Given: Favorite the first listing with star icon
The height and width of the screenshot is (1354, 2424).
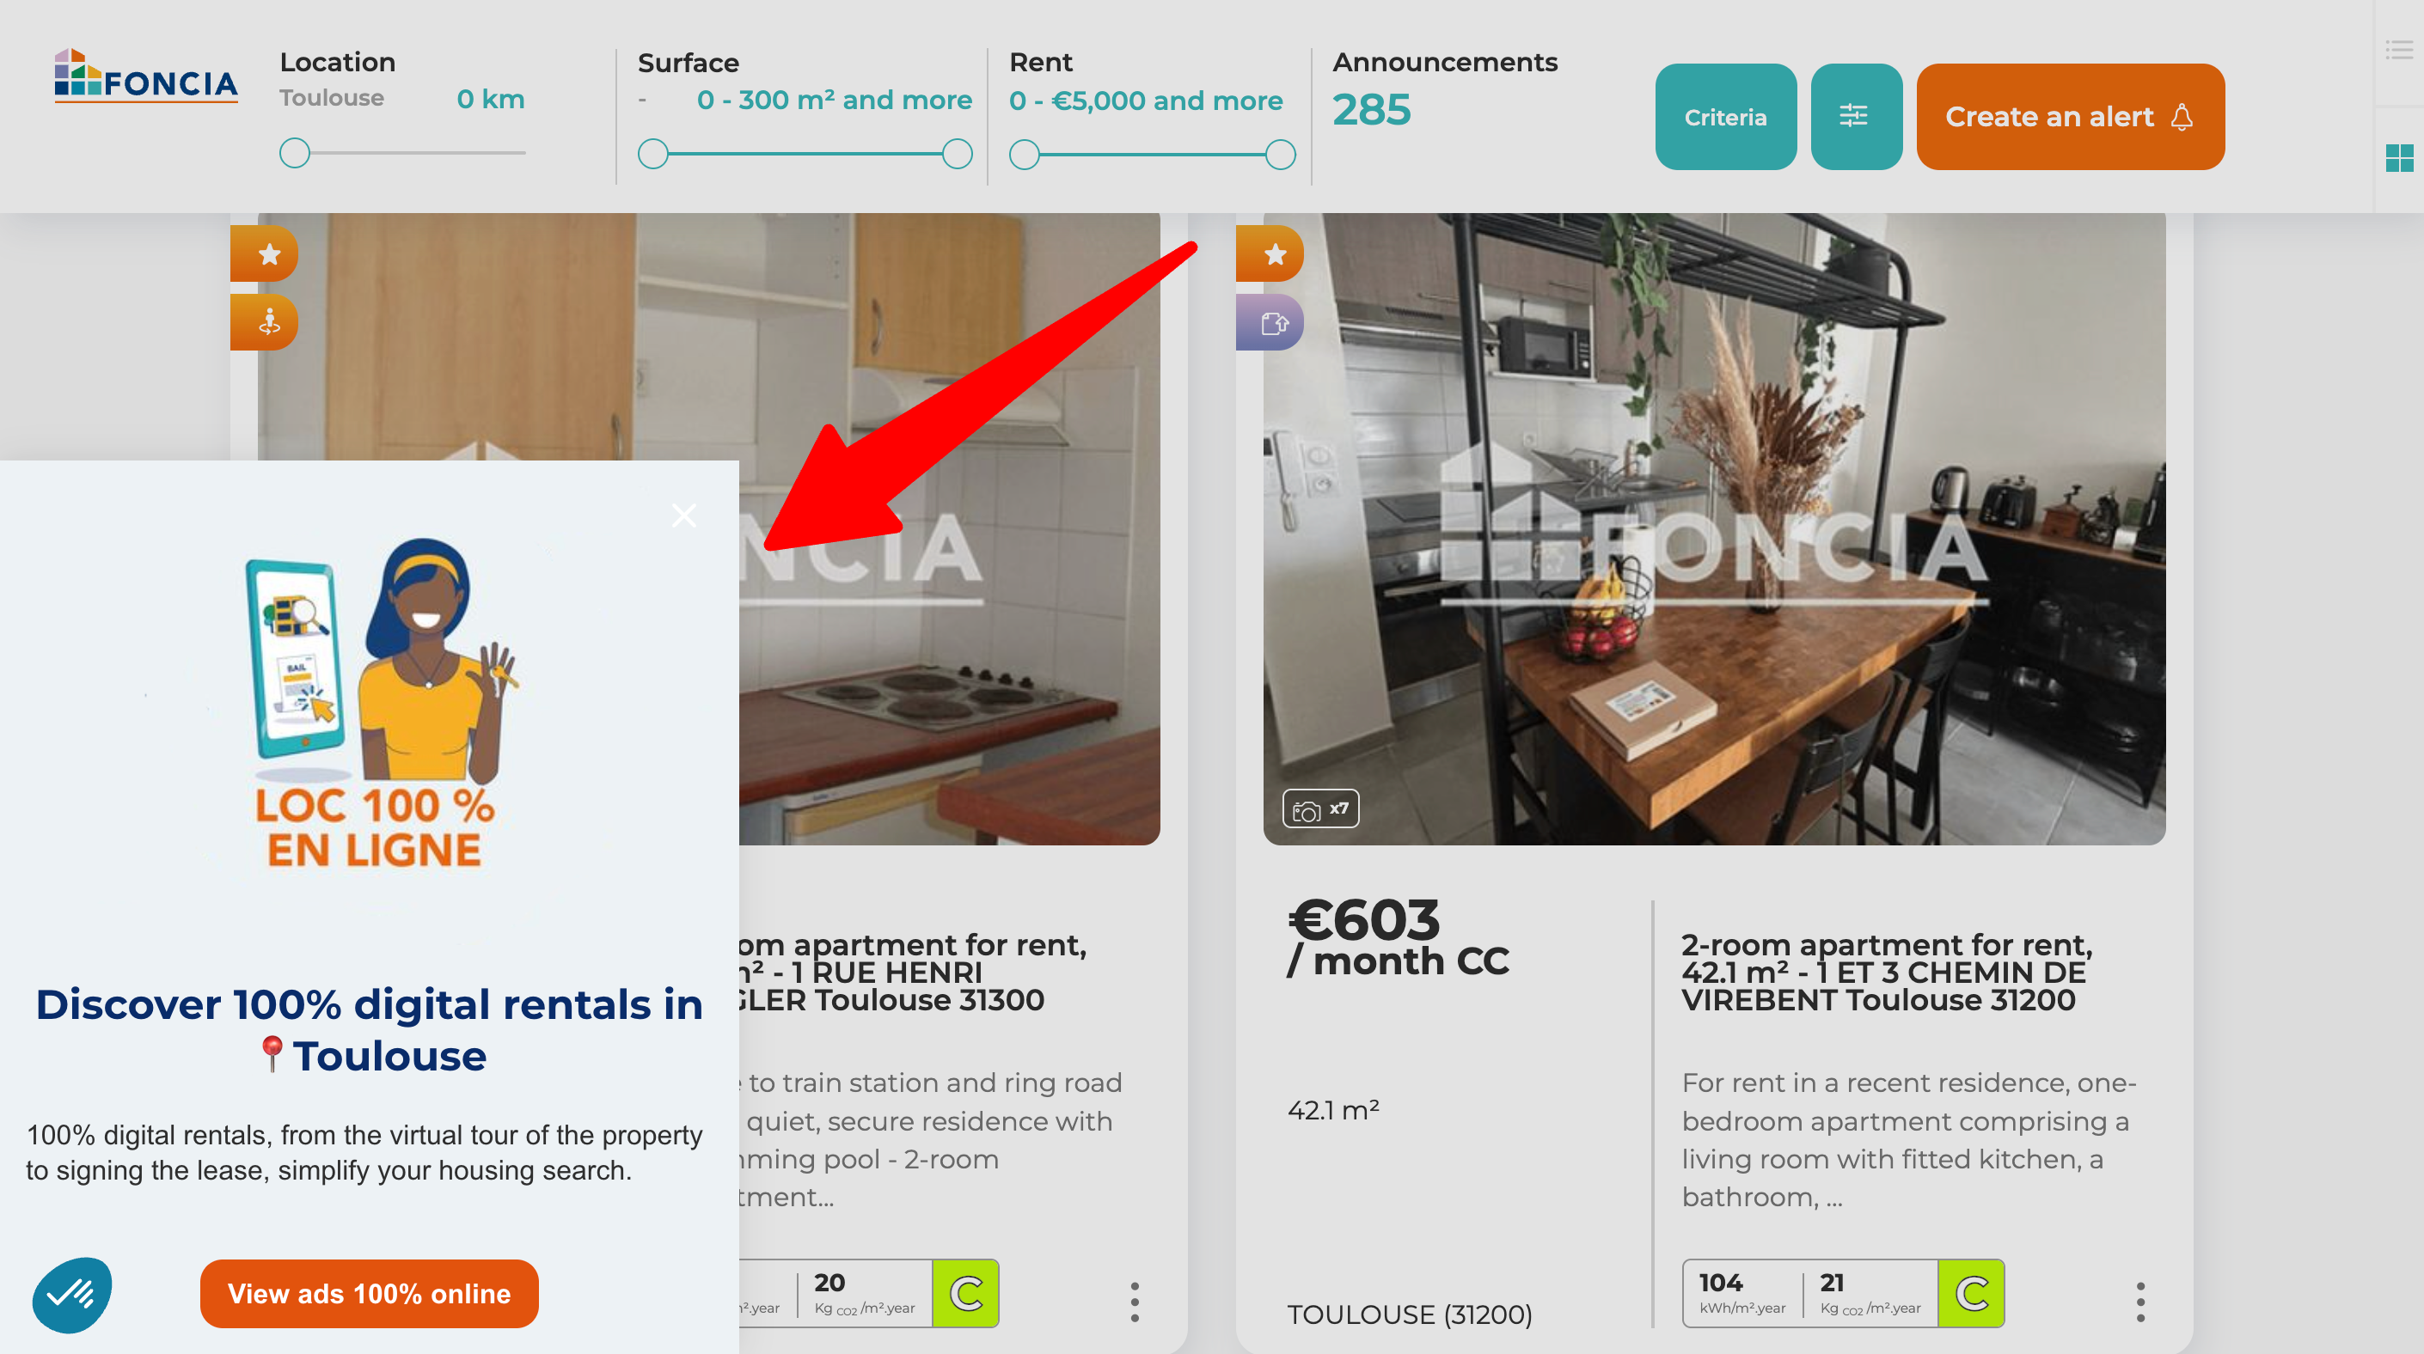Looking at the screenshot, I should 267,254.
